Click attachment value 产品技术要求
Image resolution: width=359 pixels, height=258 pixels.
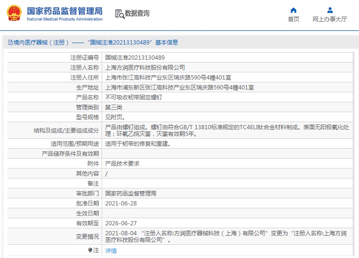[122, 164]
